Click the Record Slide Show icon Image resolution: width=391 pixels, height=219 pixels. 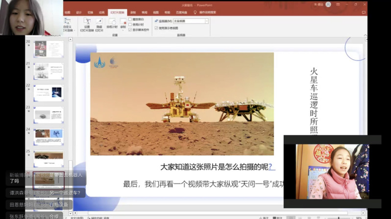tap(123, 22)
